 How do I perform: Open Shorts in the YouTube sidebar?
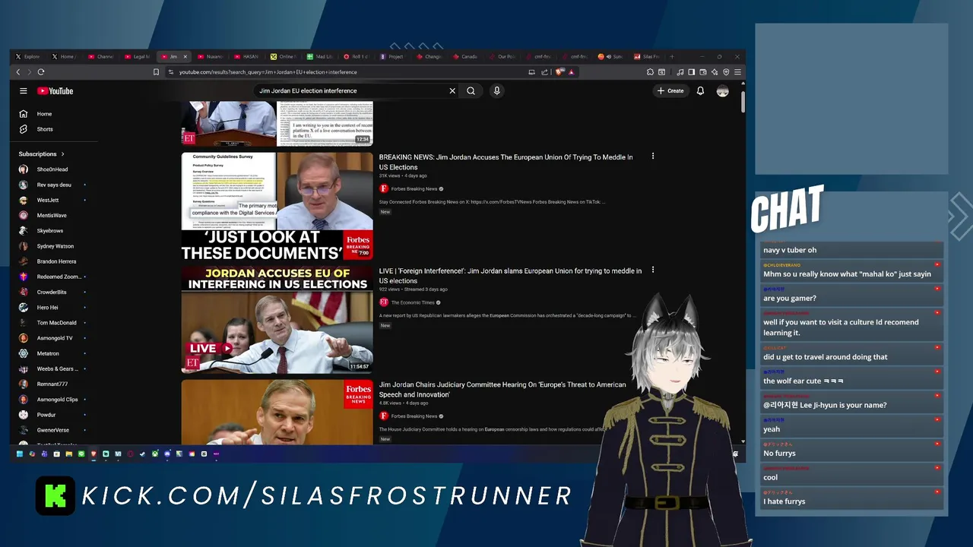45,129
